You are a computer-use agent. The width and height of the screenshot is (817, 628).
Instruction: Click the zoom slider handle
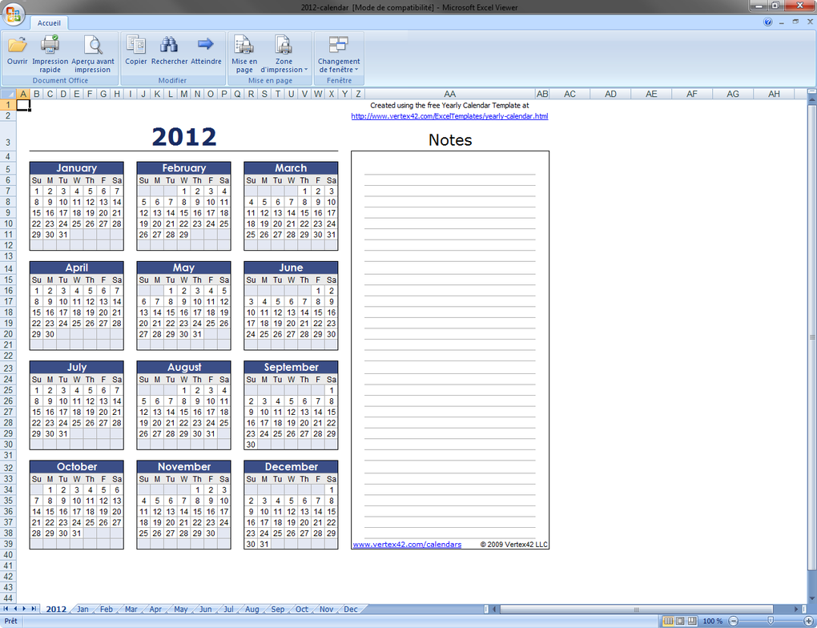click(771, 621)
